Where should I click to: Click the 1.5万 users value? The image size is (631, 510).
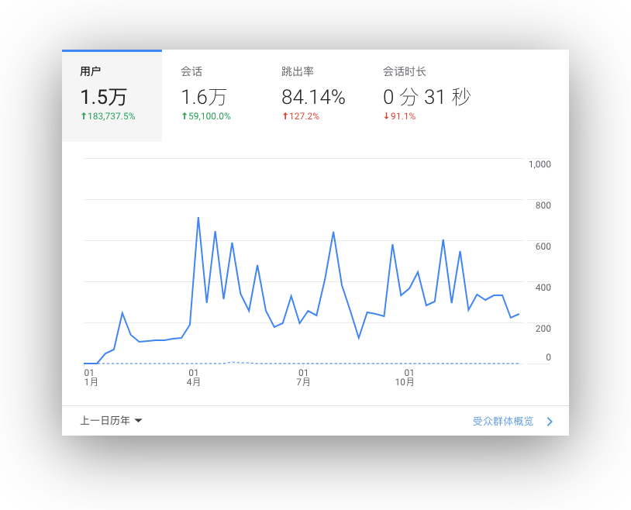(x=103, y=97)
